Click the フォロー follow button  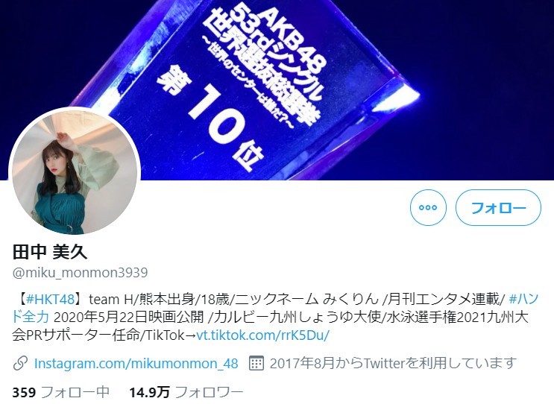click(498, 207)
